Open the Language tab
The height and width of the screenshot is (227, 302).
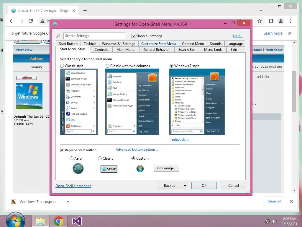pyautogui.click(x=235, y=44)
